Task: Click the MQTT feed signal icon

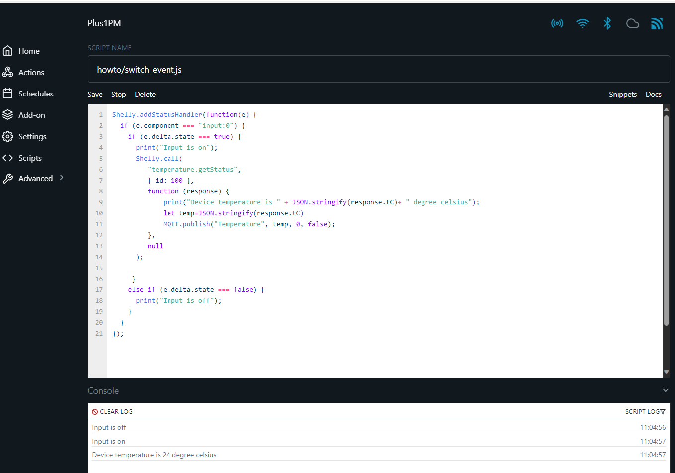Action: tap(657, 23)
